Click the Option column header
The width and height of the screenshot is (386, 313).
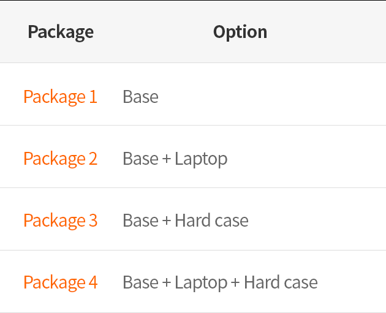pos(240,32)
